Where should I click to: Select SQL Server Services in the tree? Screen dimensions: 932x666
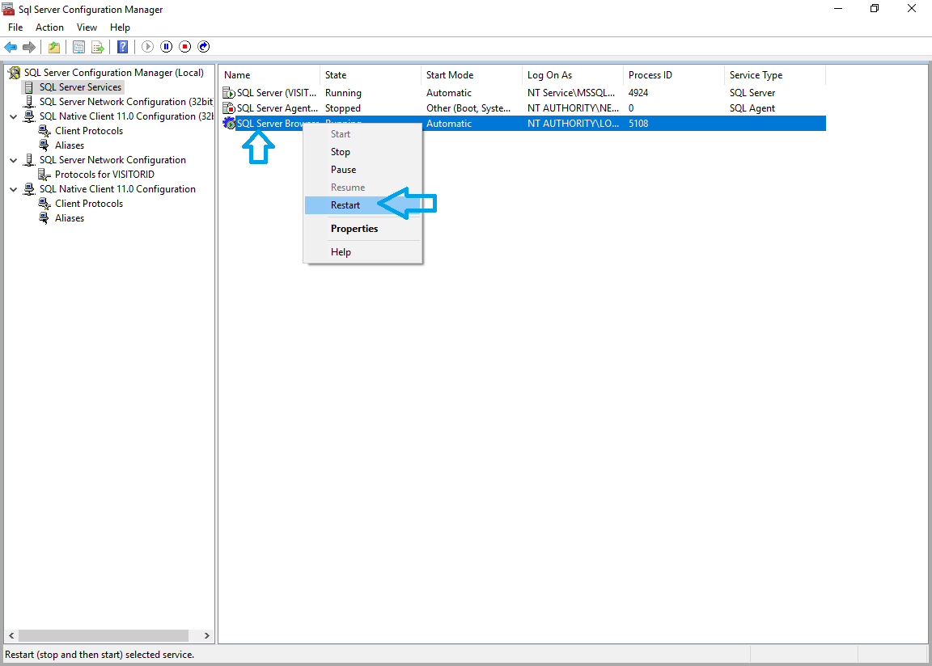[x=80, y=87]
